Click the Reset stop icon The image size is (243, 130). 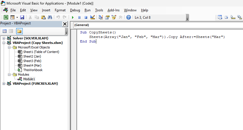tap(86, 17)
